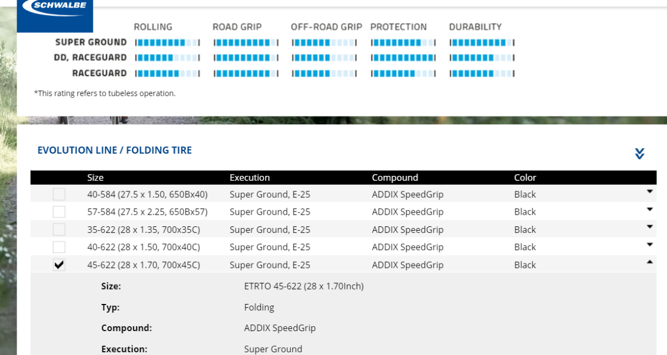The height and width of the screenshot is (355, 667).
Task: Check the 35-622 size checkbox
Action: 59,230
